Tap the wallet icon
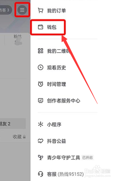Image resolution: width=119 pixels, height=181 pixels. coord(41,27)
